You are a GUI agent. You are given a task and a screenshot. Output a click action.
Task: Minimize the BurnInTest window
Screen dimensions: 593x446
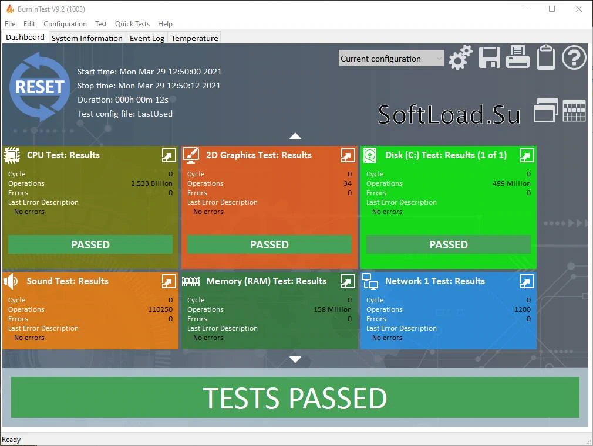[525, 9]
